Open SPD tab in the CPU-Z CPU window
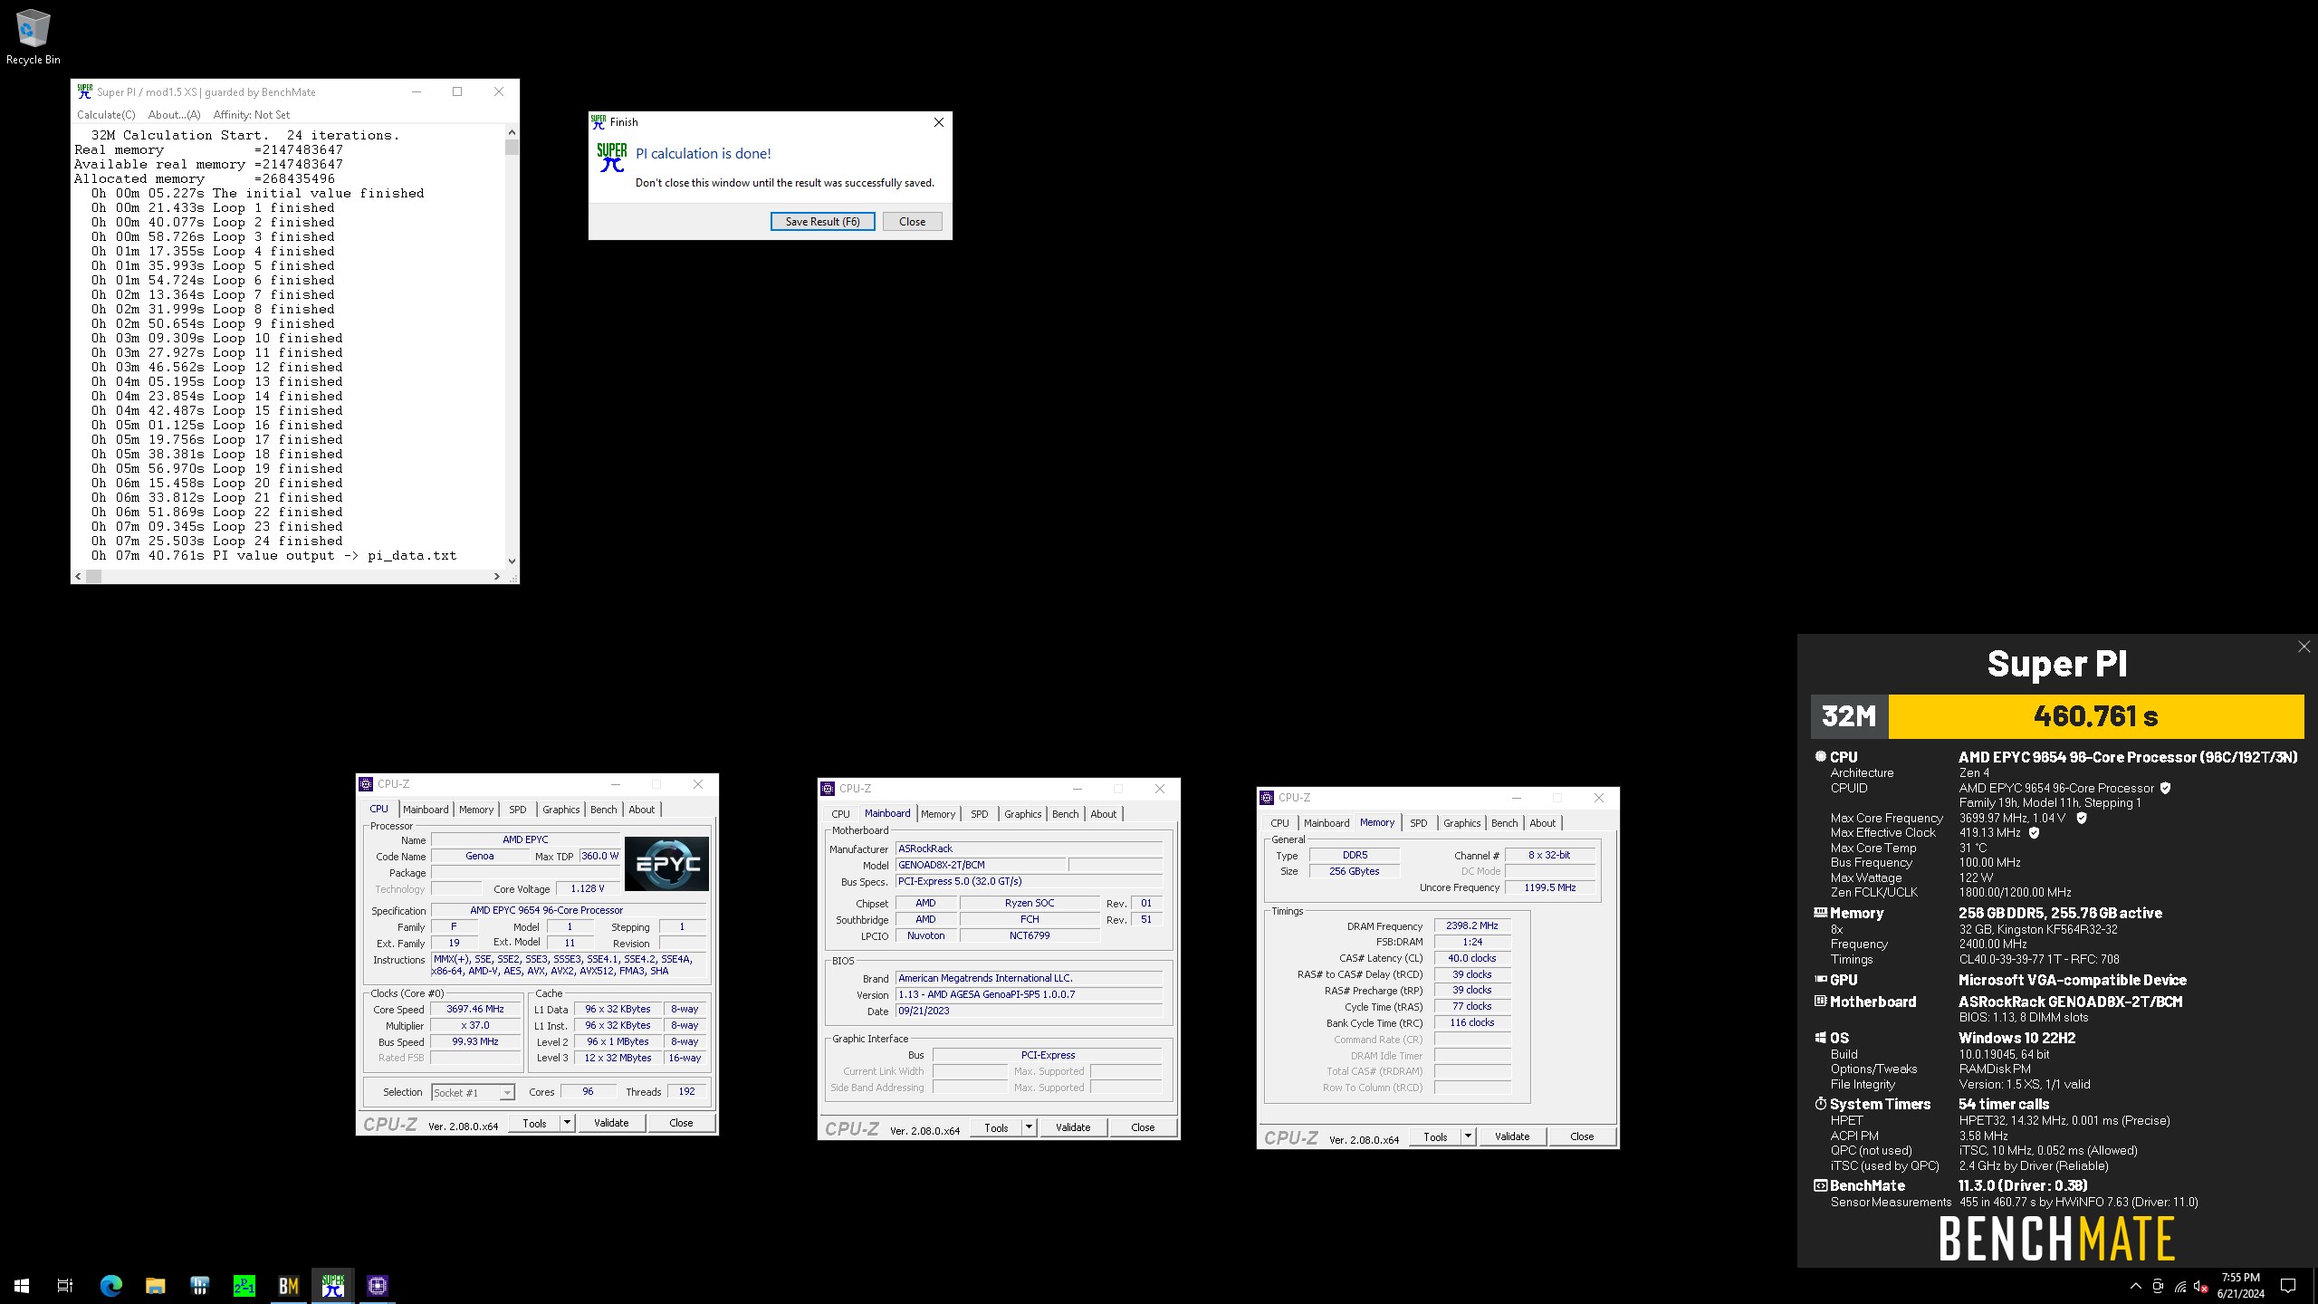Image resolution: width=2318 pixels, height=1304 pixels. coord(517,810)
